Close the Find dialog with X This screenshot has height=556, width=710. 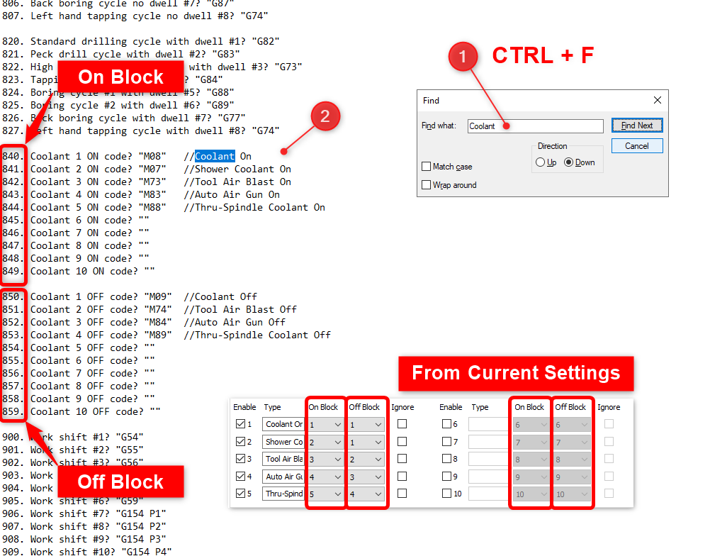click(x=658, y=100)
